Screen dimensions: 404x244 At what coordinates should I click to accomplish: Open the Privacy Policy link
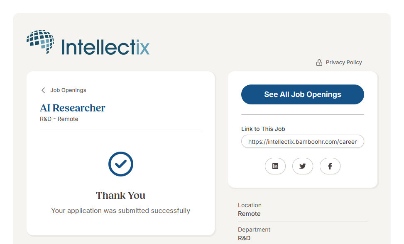click(343, 63)
